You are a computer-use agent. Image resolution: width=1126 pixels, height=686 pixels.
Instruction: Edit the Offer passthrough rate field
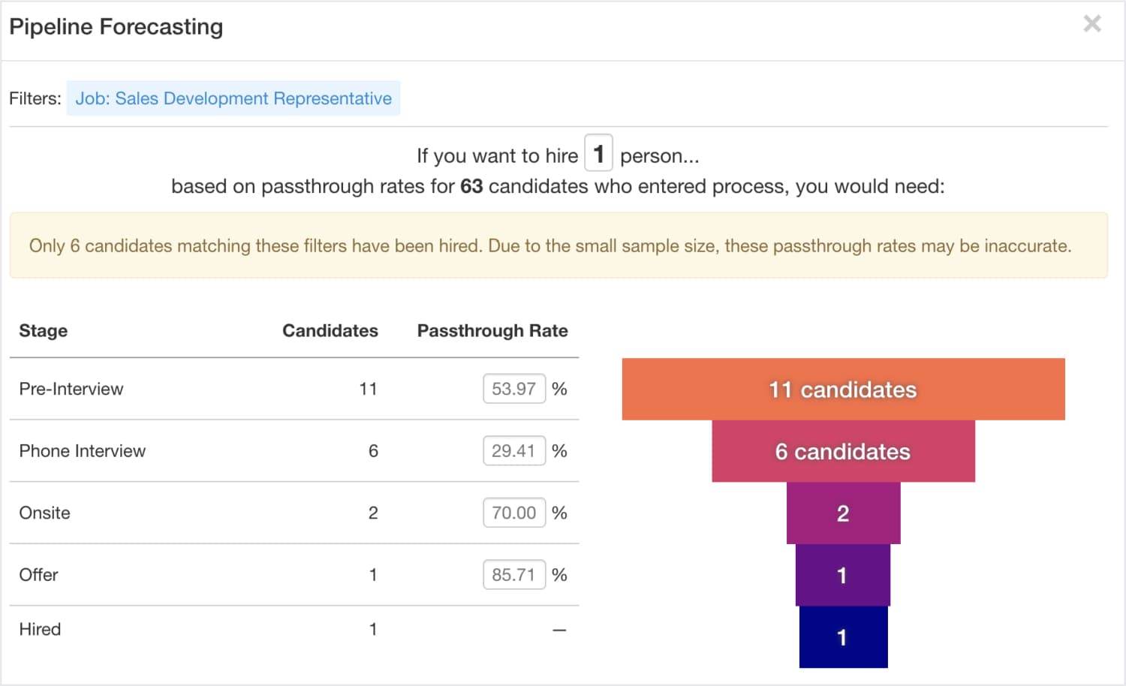point(514,574)
